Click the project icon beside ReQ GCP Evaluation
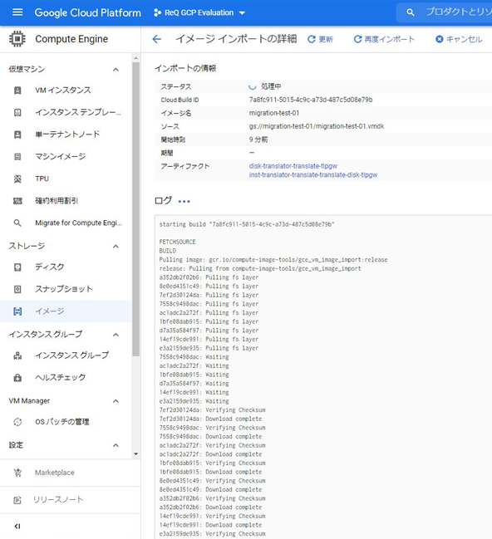 (157, 12)
